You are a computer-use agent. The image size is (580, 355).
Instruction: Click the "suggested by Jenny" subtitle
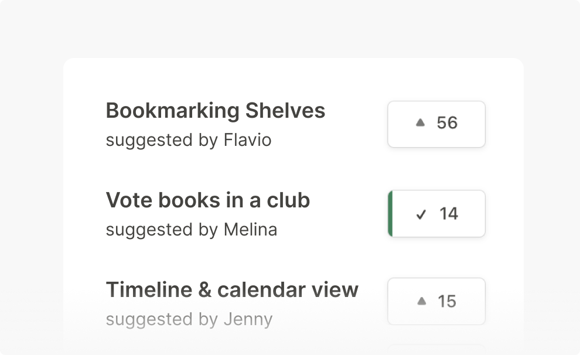(x=189, y=319)
